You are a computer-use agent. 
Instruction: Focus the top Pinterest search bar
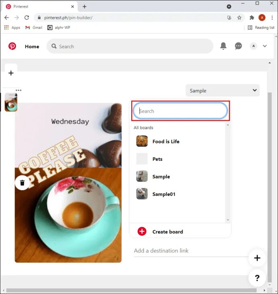[x=130, y=46]
